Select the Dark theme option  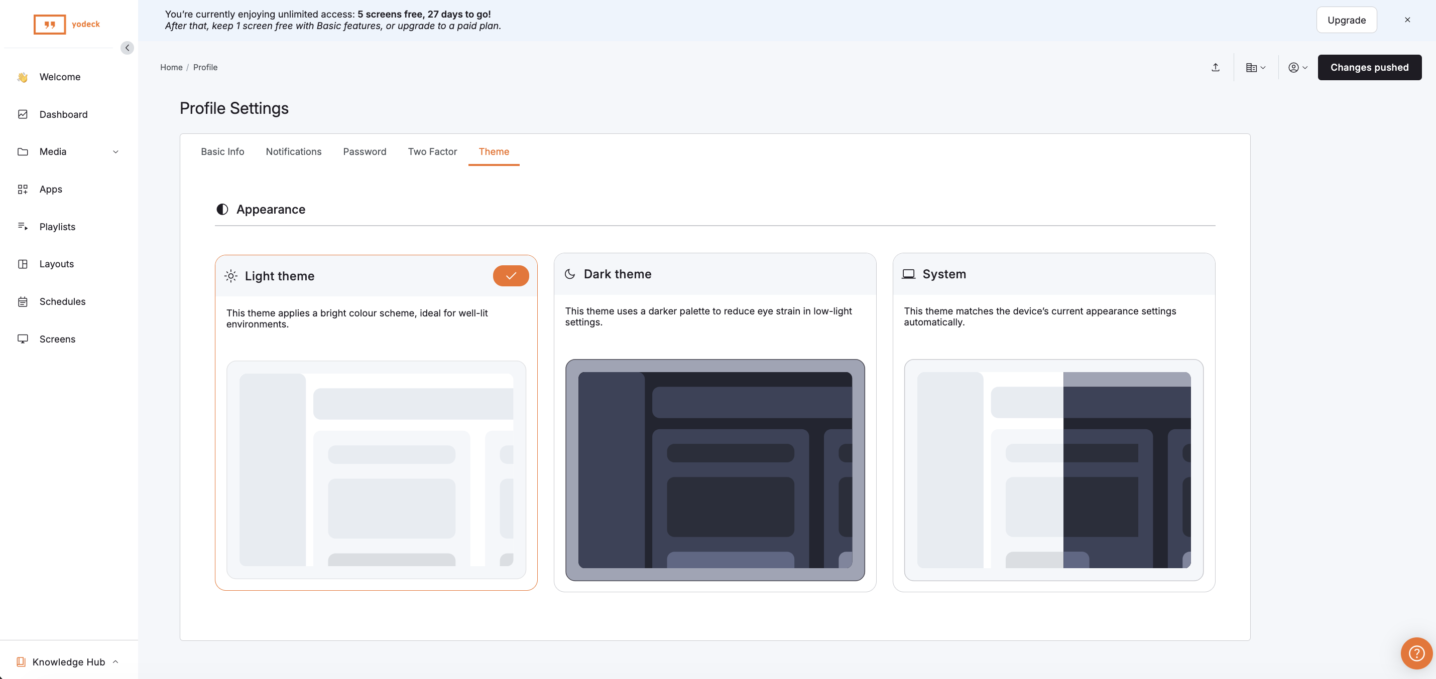click(617, 274)
